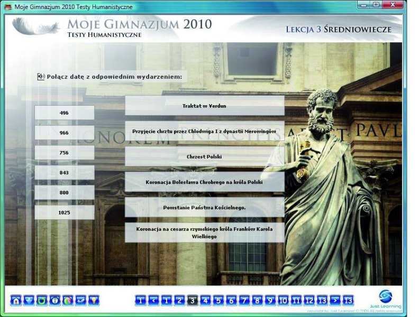This screenshot has height=317, width=419.
Task: Click the lightbulb hint icon
Action: pyautogui.click(x=94, y=301)
